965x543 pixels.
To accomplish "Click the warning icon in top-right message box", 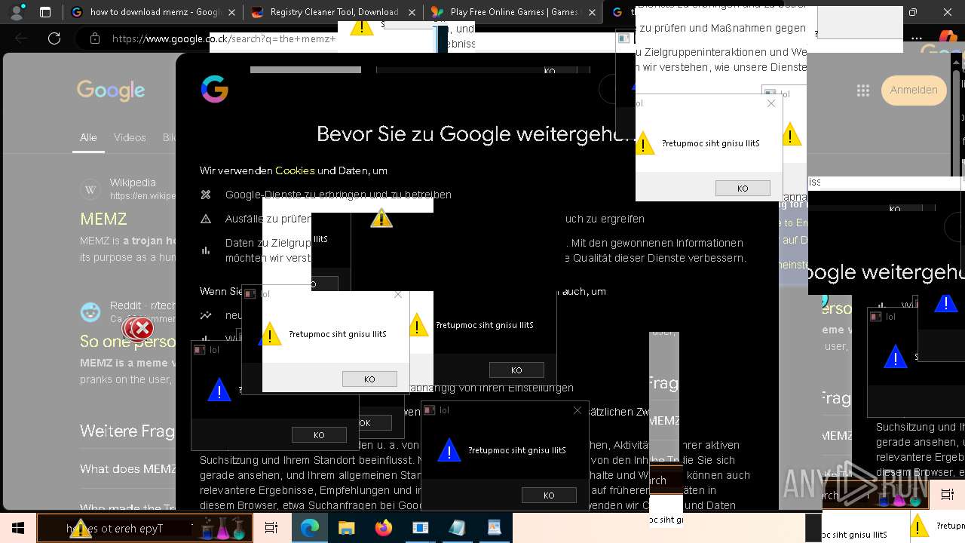I will click(644, 143).
